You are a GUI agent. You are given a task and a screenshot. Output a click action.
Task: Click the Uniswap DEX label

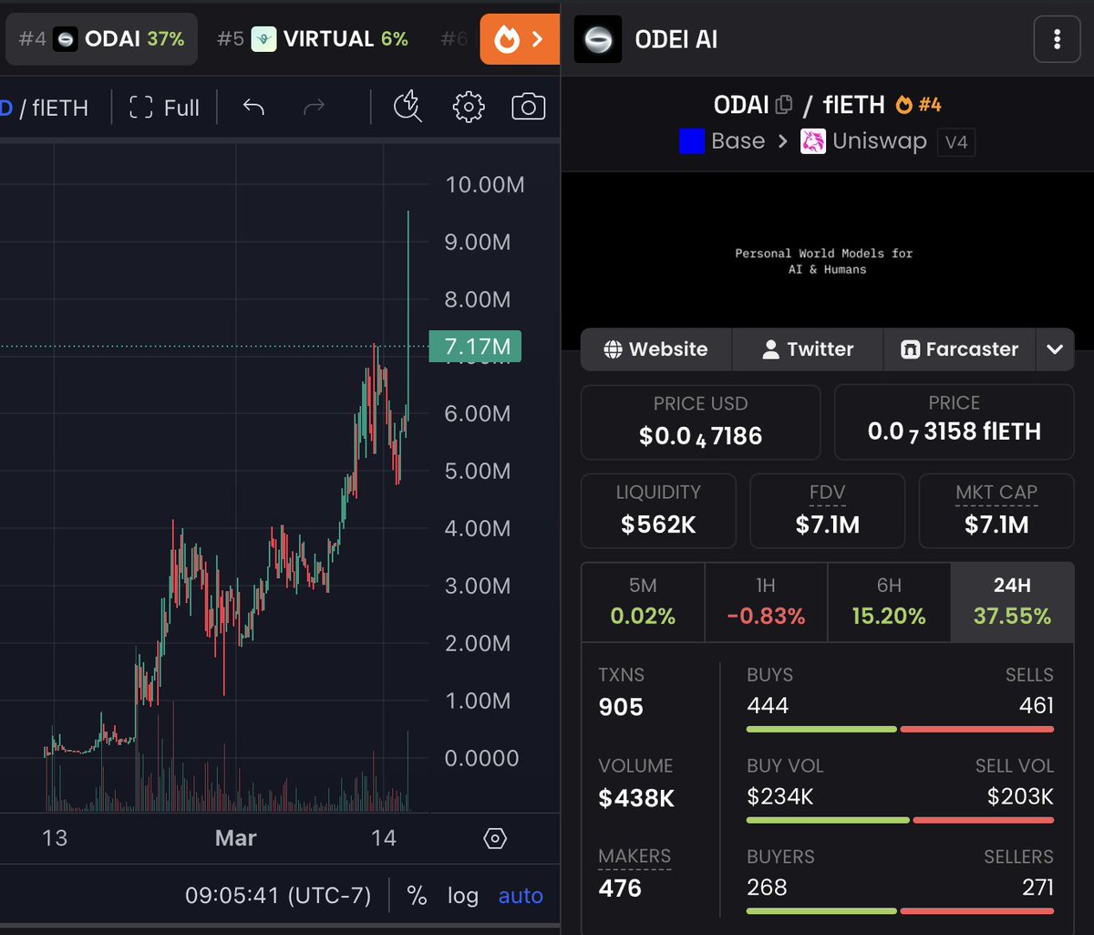click(x=863, y=141)
